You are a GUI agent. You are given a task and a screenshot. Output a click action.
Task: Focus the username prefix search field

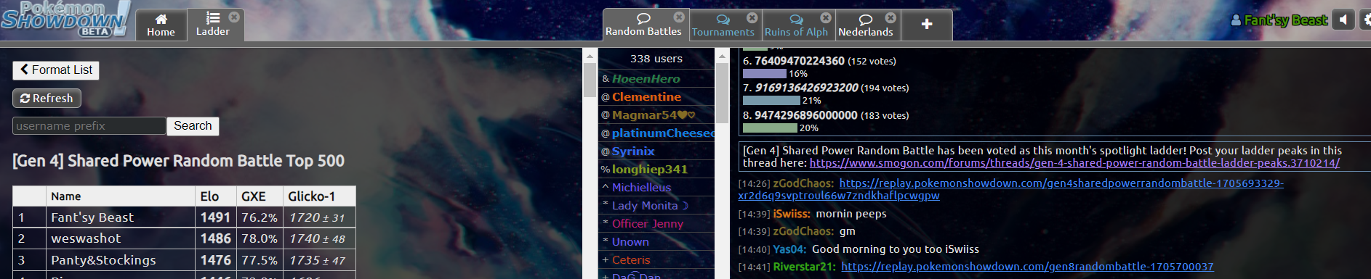pos(89,126)
